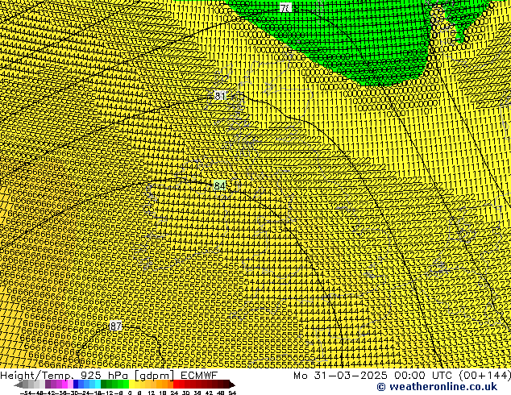Click the gray left arrow end of the color scale
Screen dimensions: 511x395
(19, 385)
